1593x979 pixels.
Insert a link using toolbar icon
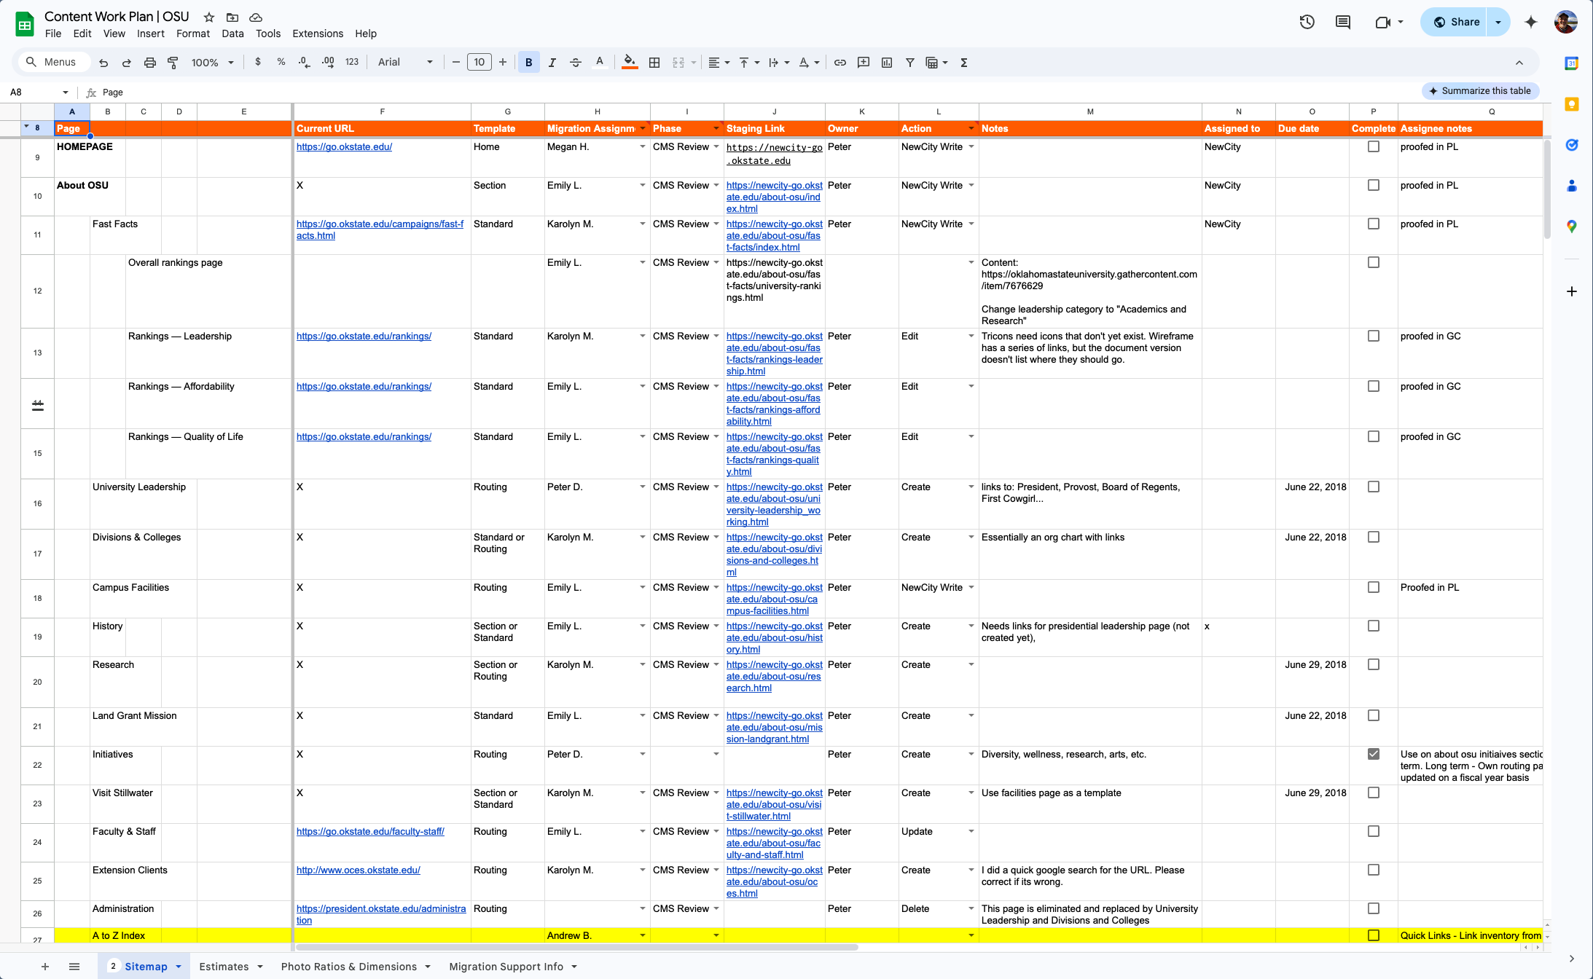point(840,63)
